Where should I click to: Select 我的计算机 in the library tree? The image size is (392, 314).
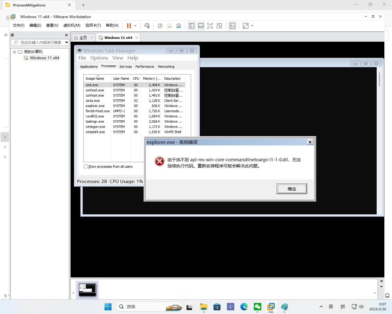(x=33, y=52)
